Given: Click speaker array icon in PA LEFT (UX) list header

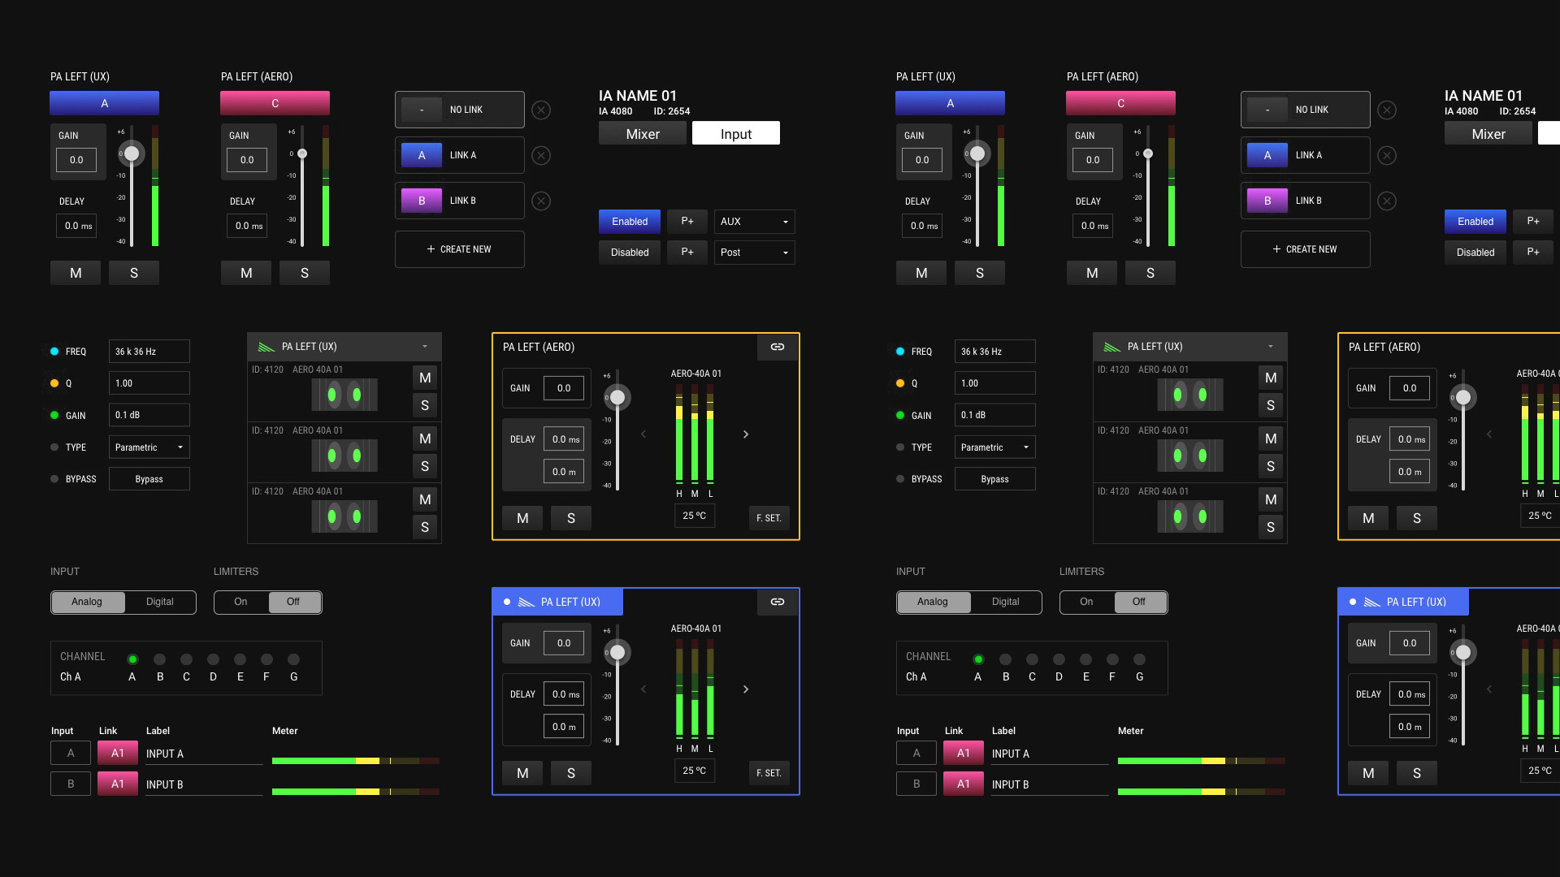Looking at the screenshot, I should [x=266, y=347].
